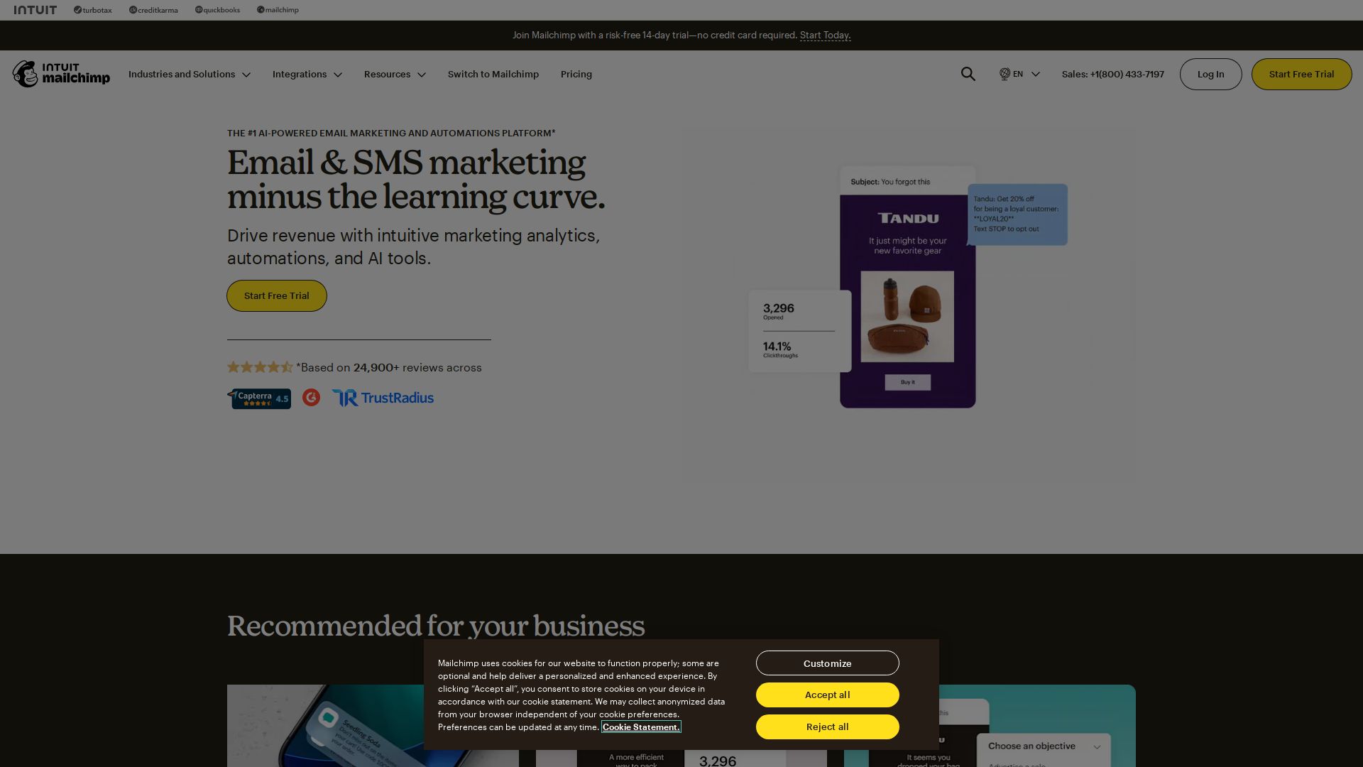Click the Tandu SMS message bubble
1363x767 pixels.
1018,214
